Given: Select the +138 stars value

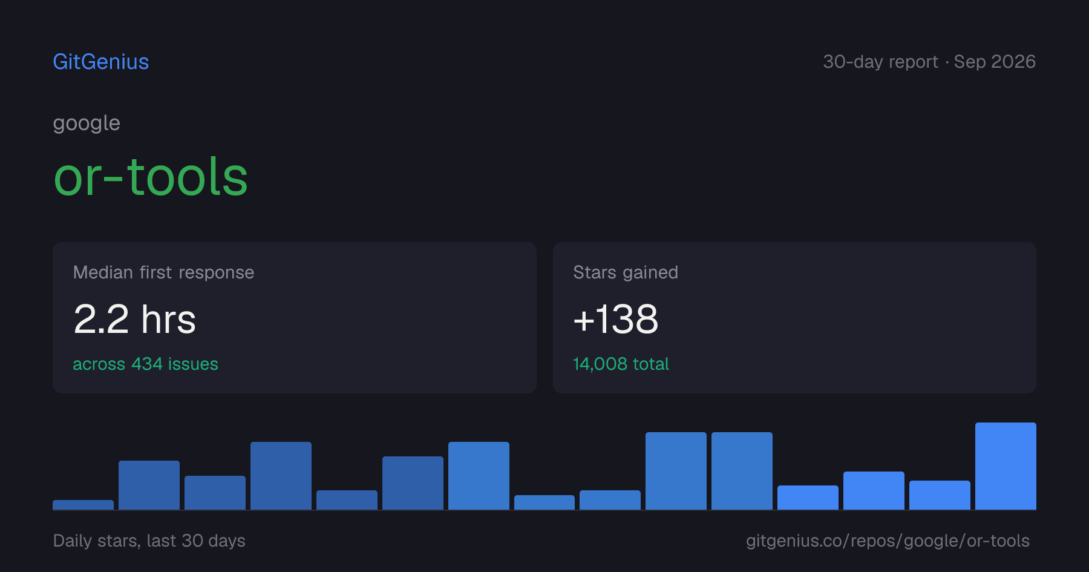Looking at the screenshot, I should click(x=616, y=319).
